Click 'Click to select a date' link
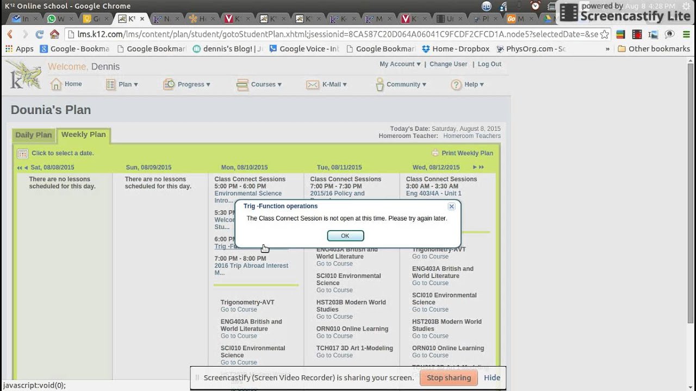The width and height of the screenshot is (696, 391). click(63, 153)
